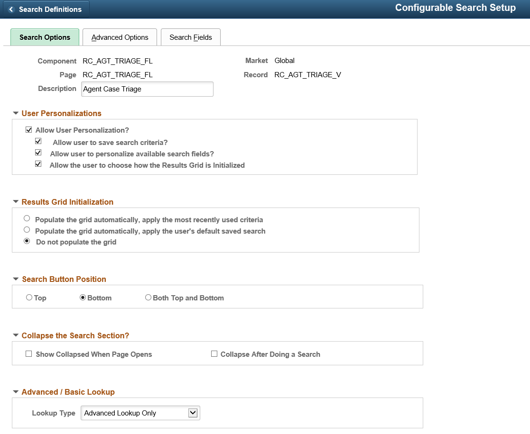Click the Description text field
The height and width of the screenshot is (434, 530).
tap(147, 89)
